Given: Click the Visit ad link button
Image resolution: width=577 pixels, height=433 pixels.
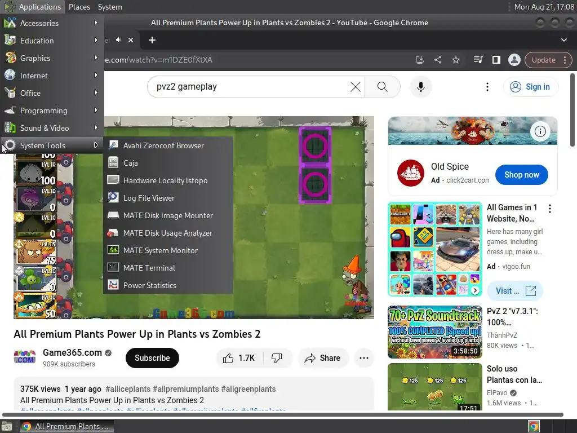Looking at the screenshot, I should [515, 291].
